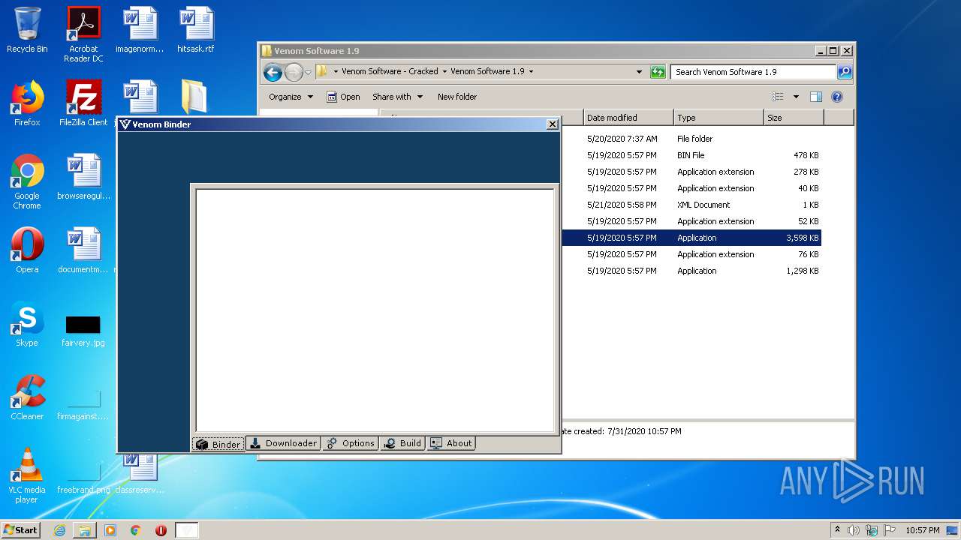The height and width of the screenshot is (540, 961).
Task: Click the Explorer forward arrow button
Action: 294,72
